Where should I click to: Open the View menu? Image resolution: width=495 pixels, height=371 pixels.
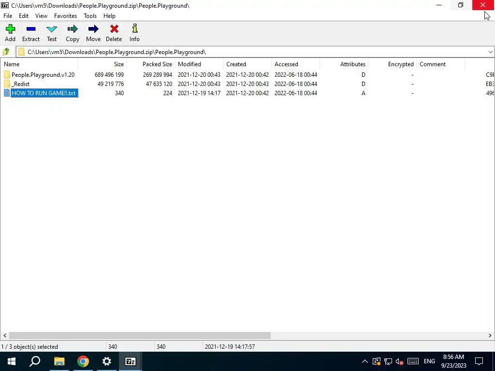click(42, 16)
